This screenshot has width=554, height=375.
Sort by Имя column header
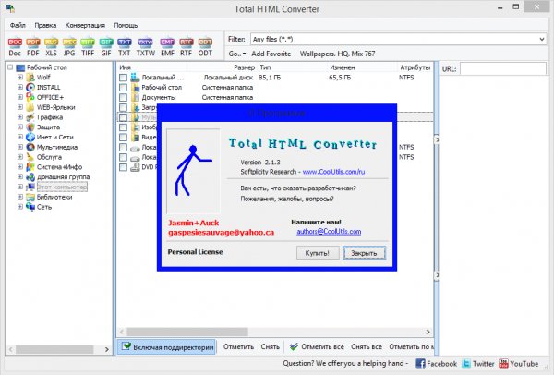(125, 67)
